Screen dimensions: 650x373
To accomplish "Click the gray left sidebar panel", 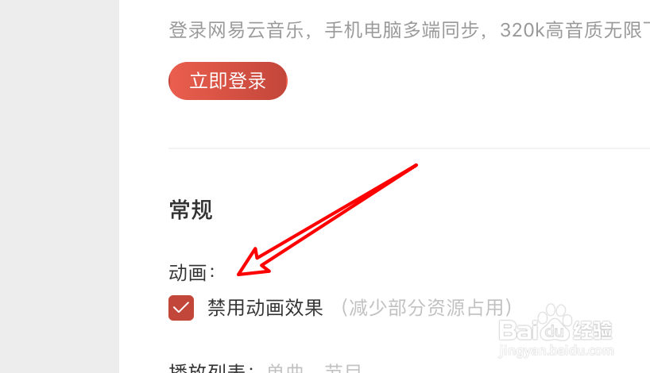I will click(60, 186).
